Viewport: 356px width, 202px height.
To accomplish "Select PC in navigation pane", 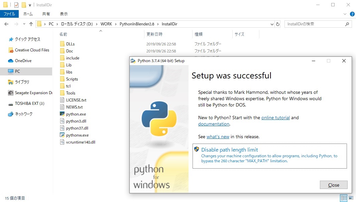I will 26,71.
